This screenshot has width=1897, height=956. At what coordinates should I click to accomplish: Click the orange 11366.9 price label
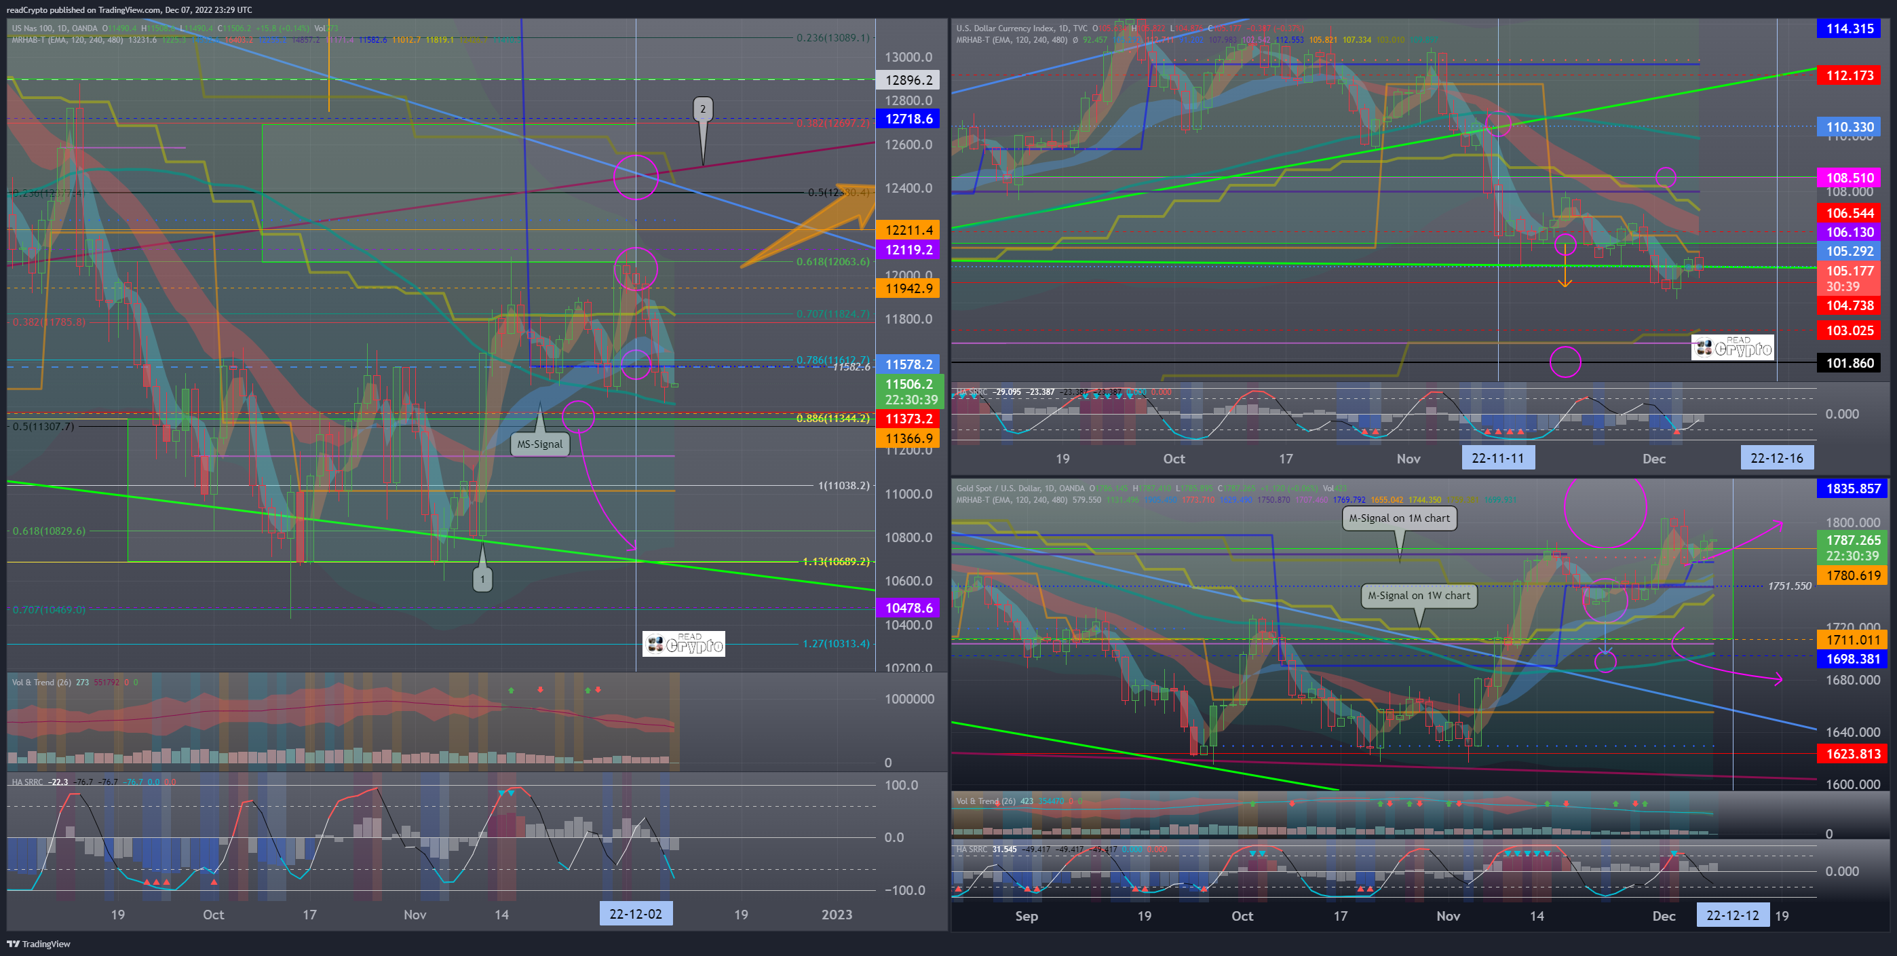tap(907, 438)
